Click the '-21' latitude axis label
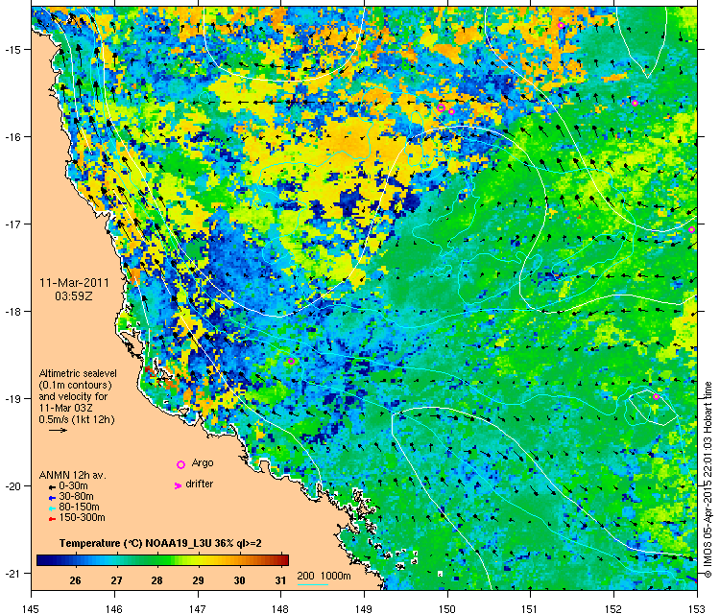The height and width of the screenshot is (614, 720). [12, 573]
